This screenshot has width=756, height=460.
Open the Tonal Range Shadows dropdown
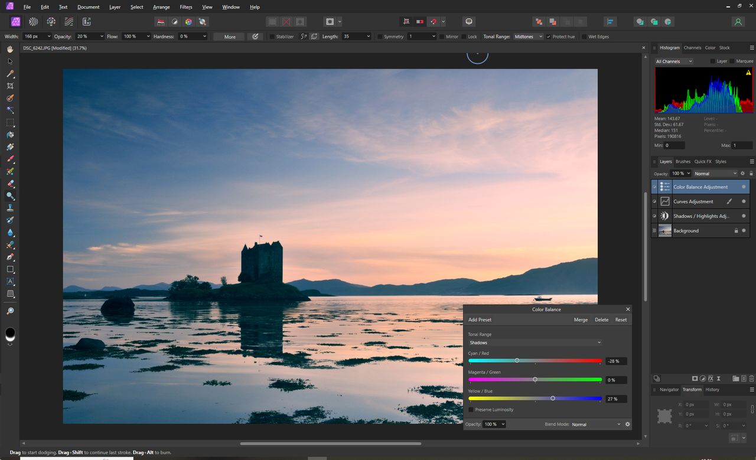(x=535, y=342)
